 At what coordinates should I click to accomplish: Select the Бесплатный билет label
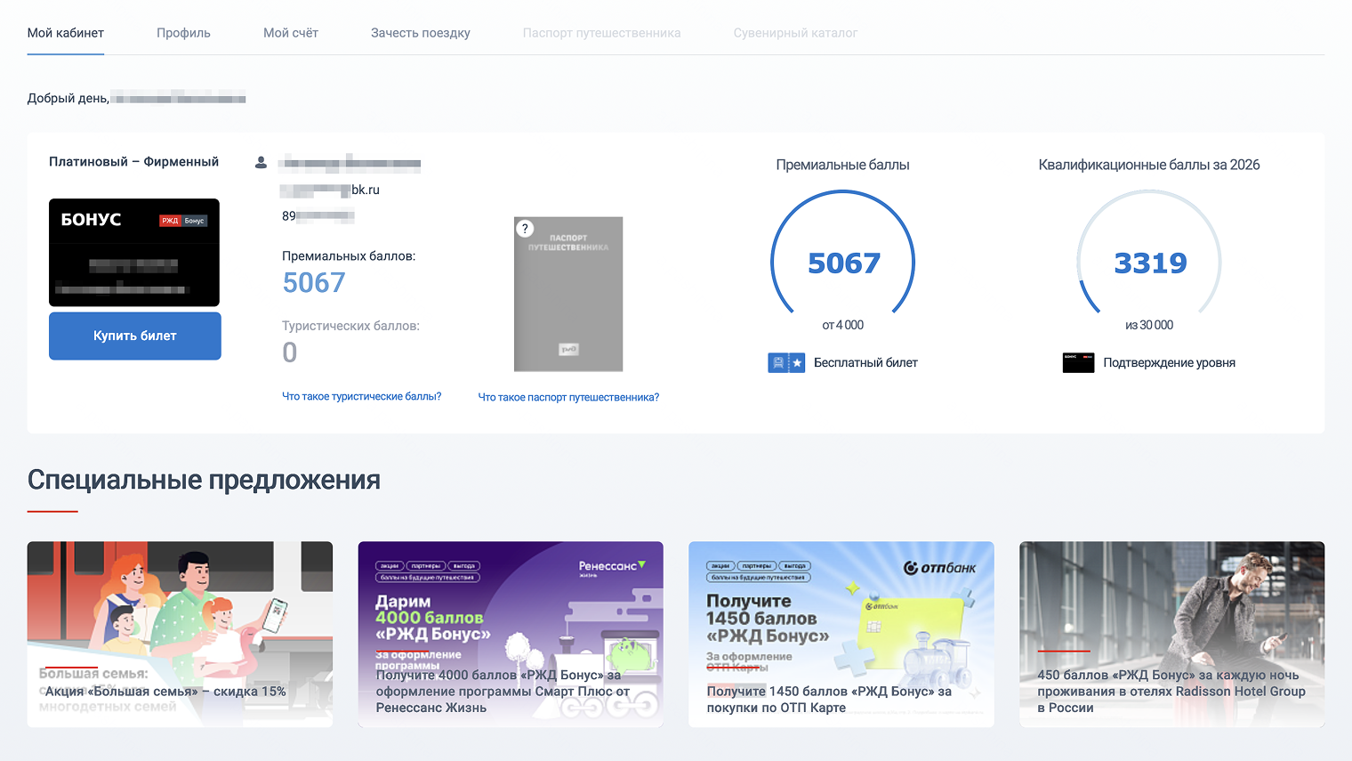[x=865, y=362]
